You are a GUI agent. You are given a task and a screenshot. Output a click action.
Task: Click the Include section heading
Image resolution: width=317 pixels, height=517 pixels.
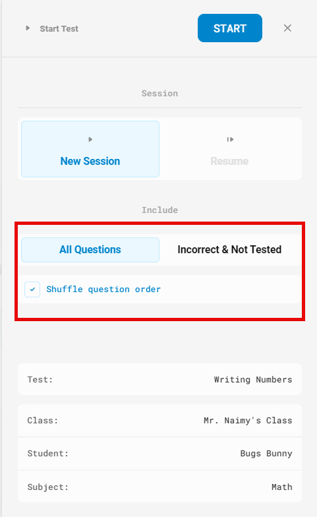(x=159, y=210)
